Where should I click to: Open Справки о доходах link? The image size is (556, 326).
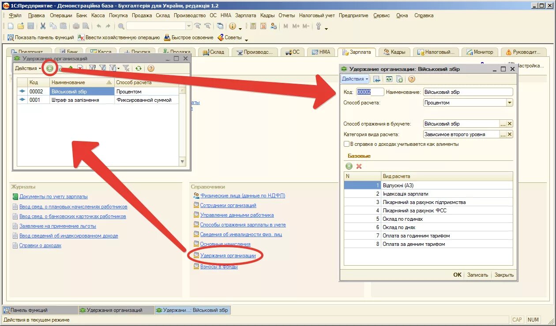tap(40, 245)
